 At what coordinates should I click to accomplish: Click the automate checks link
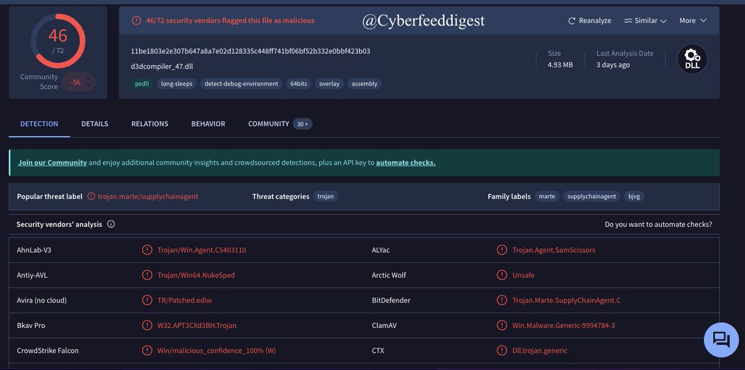405,162
